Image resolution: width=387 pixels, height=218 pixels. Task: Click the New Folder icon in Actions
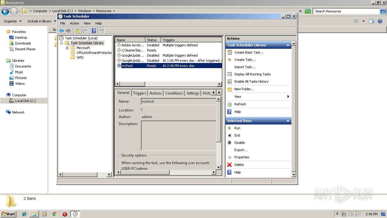coord(230,89)
